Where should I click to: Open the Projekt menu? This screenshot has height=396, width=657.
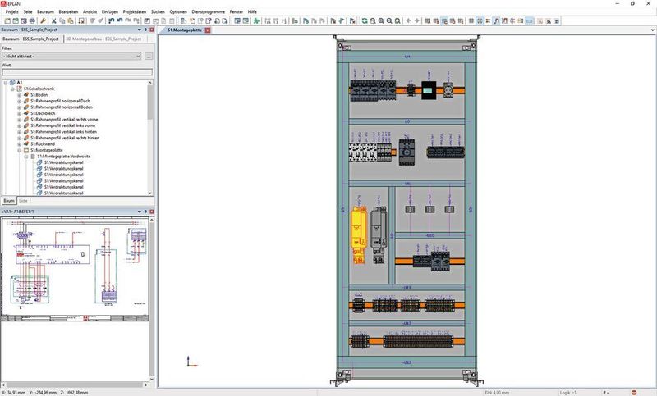[x=11, y=11]
